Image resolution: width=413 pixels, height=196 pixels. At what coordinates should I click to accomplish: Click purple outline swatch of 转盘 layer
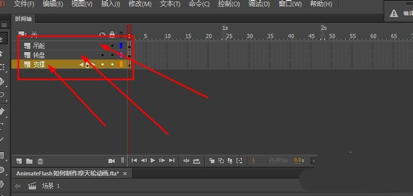tap(121, 55)
